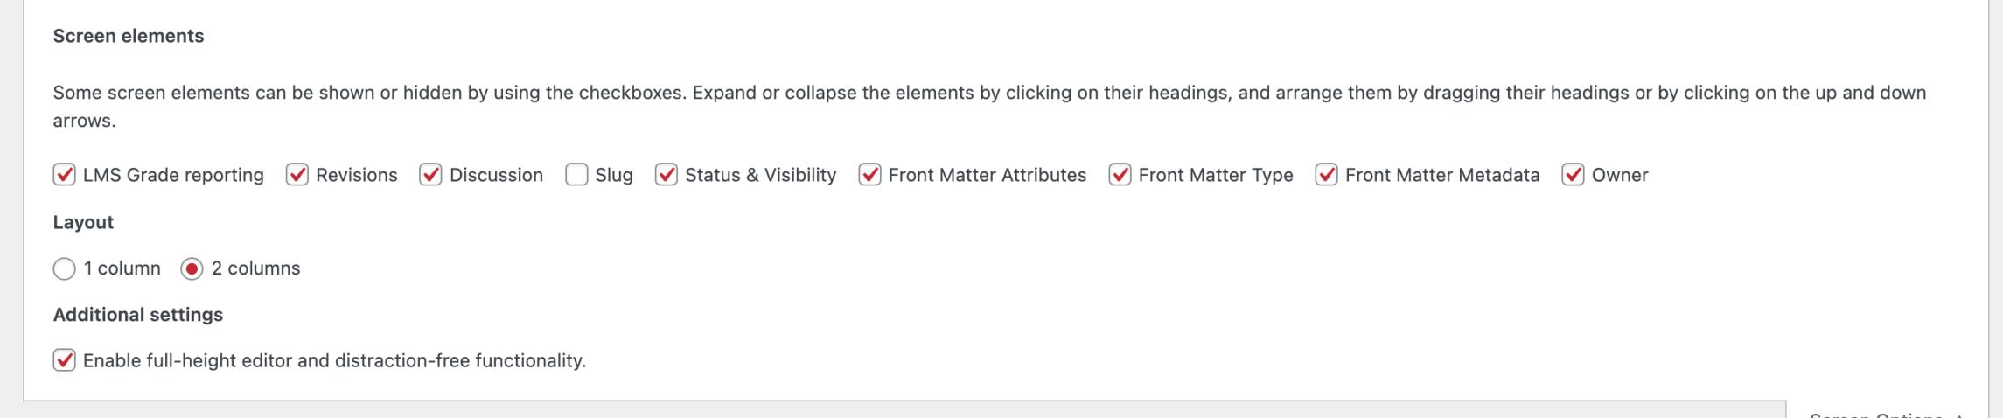Click the 'Enable full-height editor' label text
This screenshot has height=418, width=2003.
pyautogui.click(x=334, y=360)
